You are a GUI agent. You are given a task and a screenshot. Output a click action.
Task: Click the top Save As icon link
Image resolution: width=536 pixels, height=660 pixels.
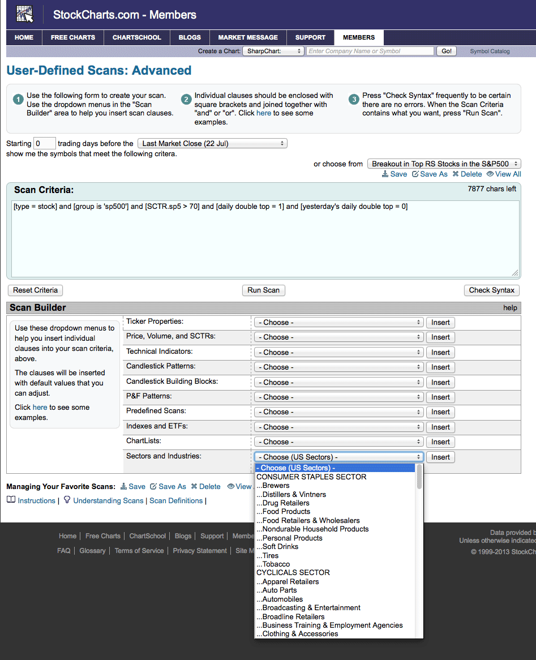click(430, 174)
